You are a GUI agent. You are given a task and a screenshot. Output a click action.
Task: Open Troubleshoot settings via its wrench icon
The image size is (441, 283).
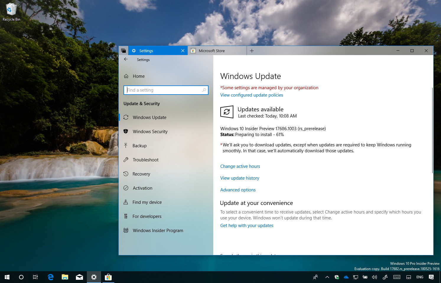tap(126, 160)
